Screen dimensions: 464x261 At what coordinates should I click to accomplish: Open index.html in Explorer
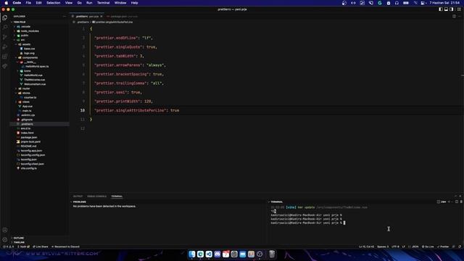point(28,133)
